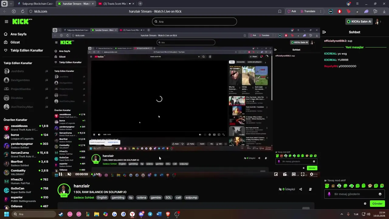Open the Kick hamburger sidebar menu
Viewport: 389px width, 219px height.
pyautogui.click(x=6, y=22)
